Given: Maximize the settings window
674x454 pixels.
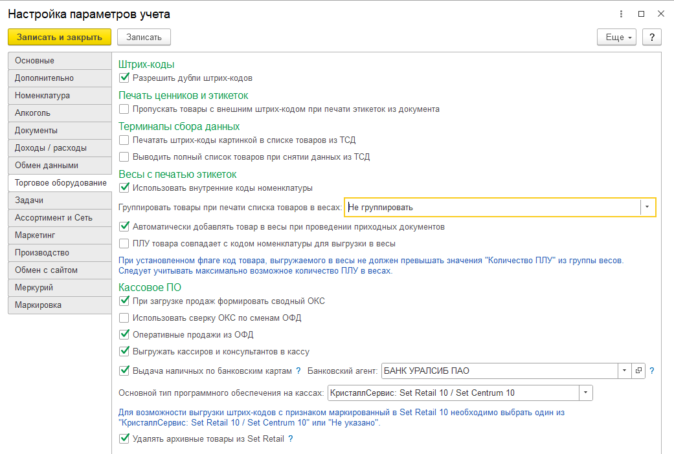Looking at the screenshot, I should pos(641,14).
